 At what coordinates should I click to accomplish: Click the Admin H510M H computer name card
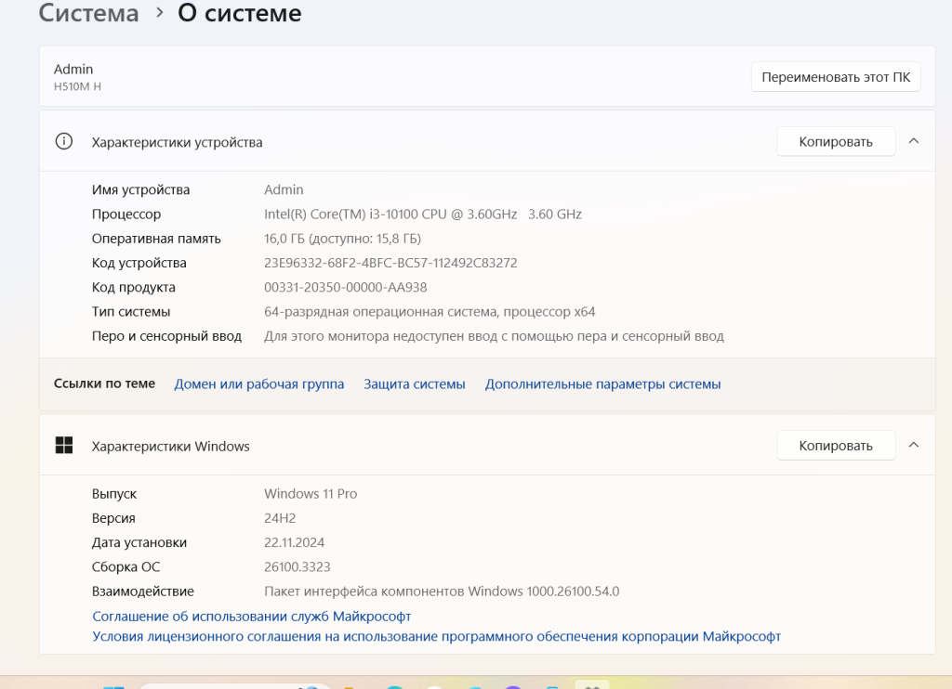[x=279, y=77]
